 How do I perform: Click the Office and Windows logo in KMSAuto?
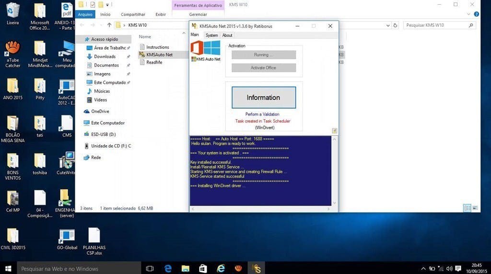click(205, 48)
